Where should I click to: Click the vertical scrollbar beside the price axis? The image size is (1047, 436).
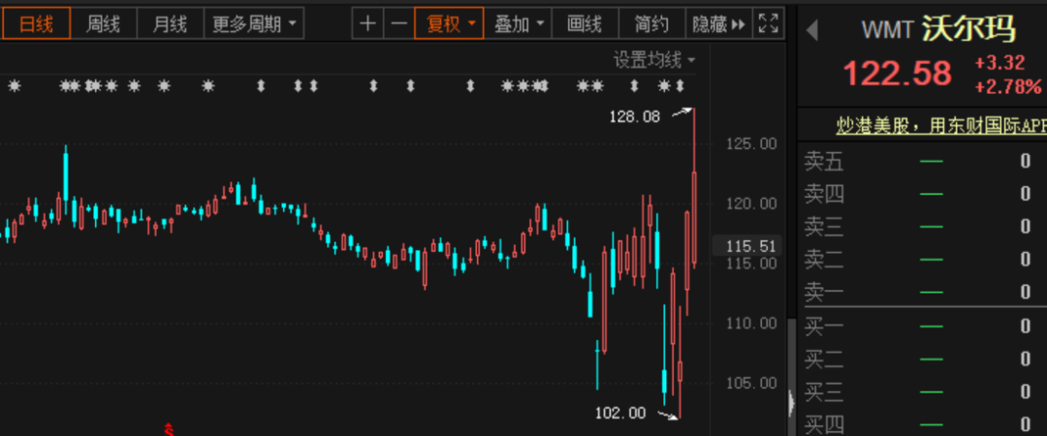tap(792, 349)
